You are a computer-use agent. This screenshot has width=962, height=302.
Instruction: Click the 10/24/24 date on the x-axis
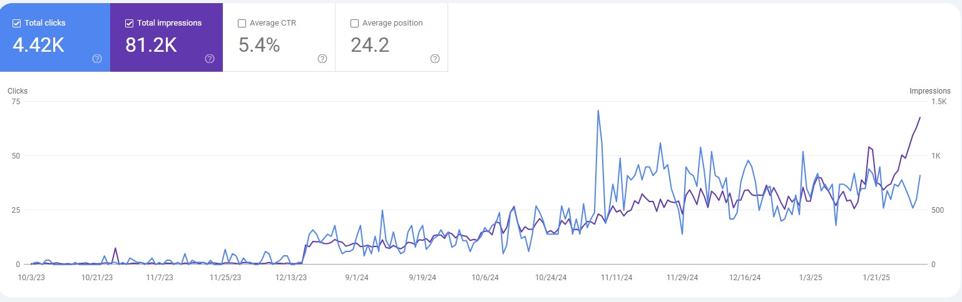pos(551,277)
